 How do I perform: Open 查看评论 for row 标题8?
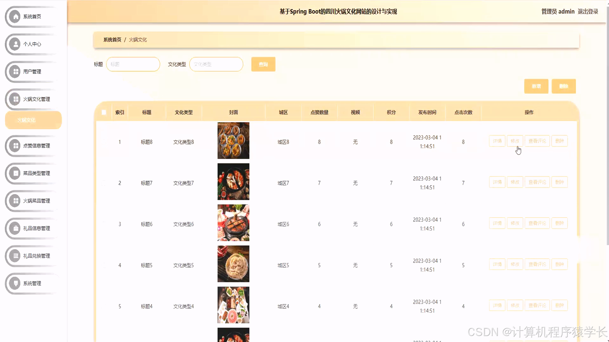tap(537, 141)
